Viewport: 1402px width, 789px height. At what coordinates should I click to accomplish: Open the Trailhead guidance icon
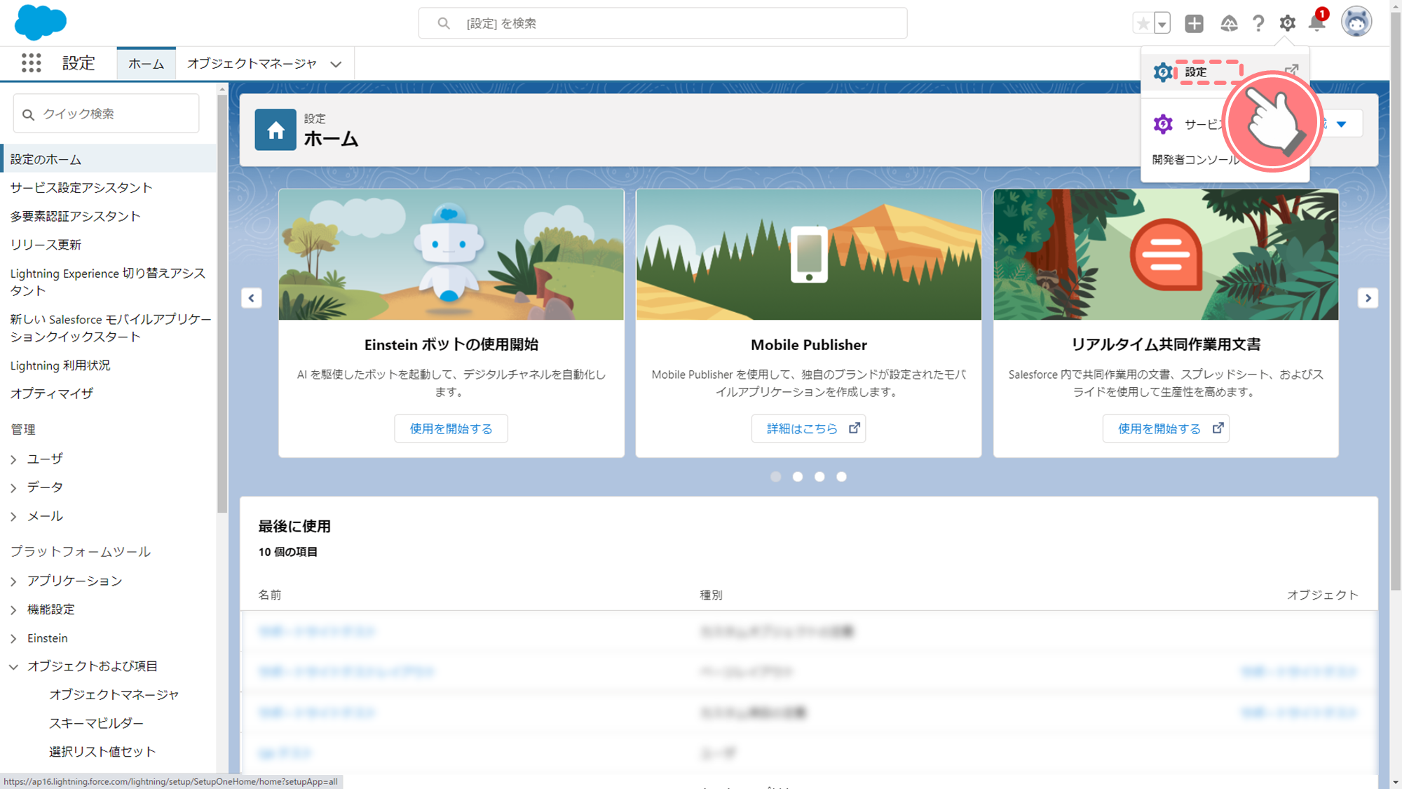click(1229, 23)
